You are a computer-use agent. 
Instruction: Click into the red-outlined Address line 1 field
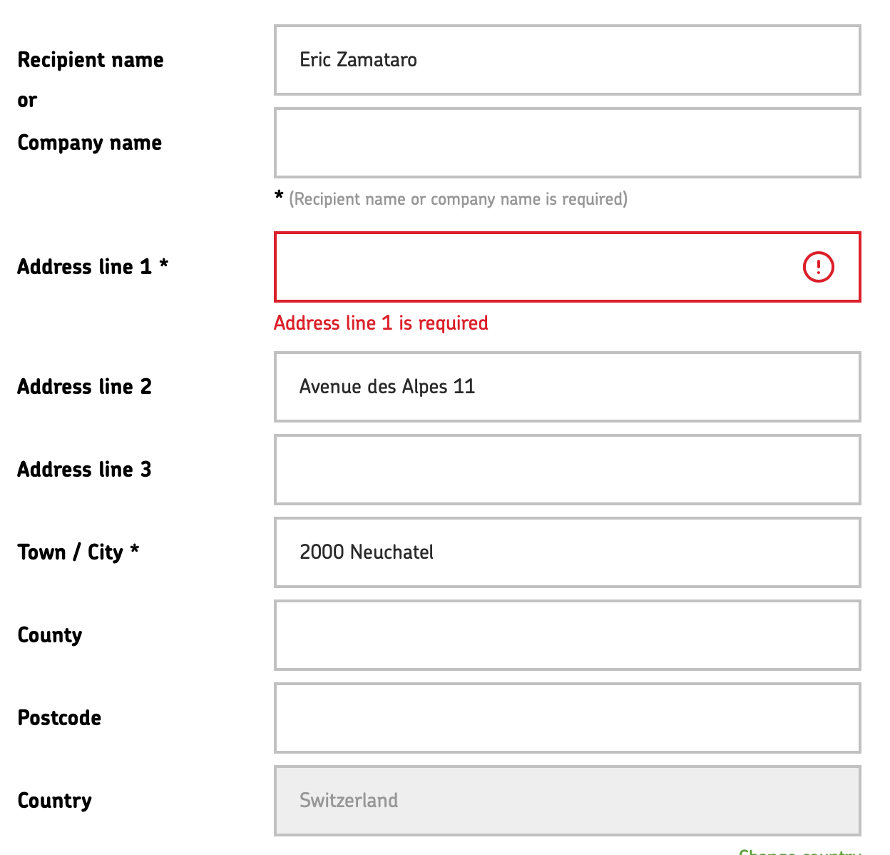[x=568, y=267]
